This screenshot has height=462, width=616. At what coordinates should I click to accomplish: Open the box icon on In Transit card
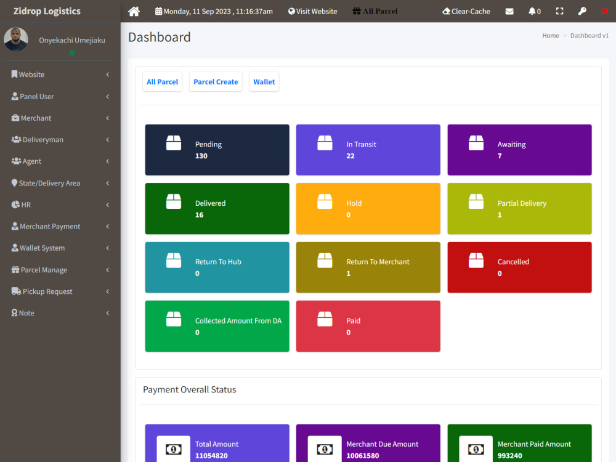(325, 143)
